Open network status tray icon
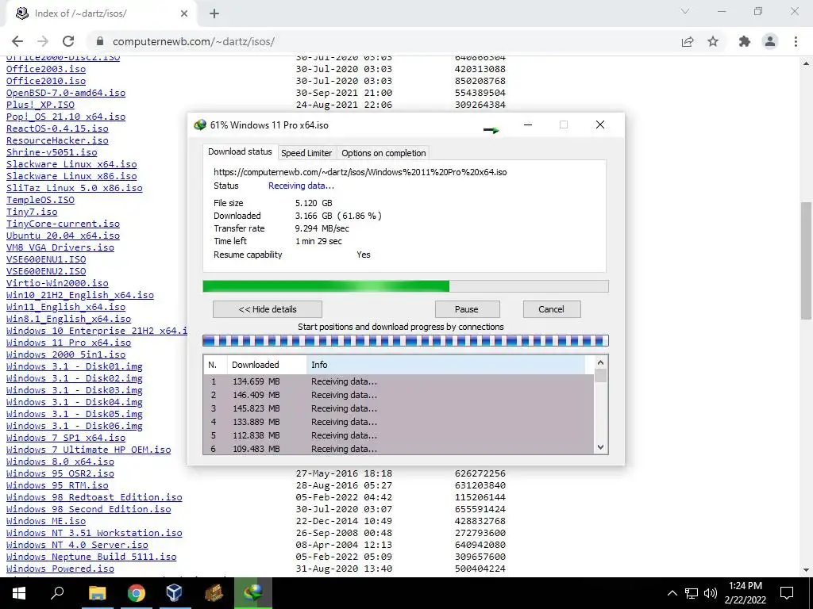813x609 pixels. [x=692, y=593]
